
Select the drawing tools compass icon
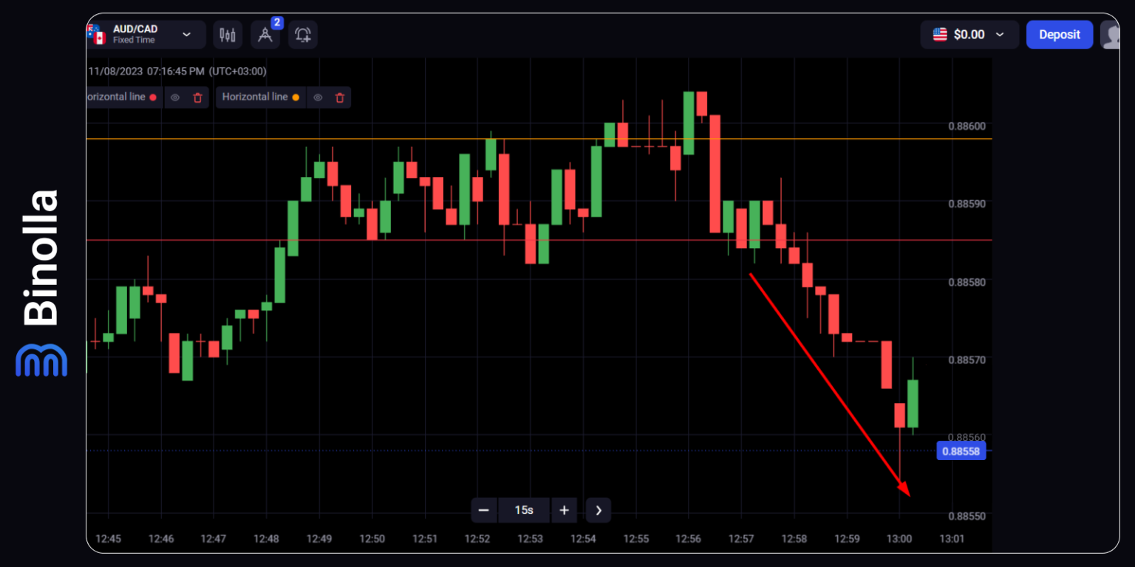265,34
